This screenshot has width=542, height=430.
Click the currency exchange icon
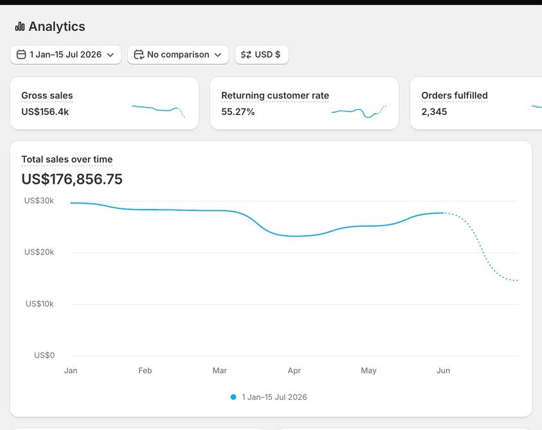click(x=246, y=55)
